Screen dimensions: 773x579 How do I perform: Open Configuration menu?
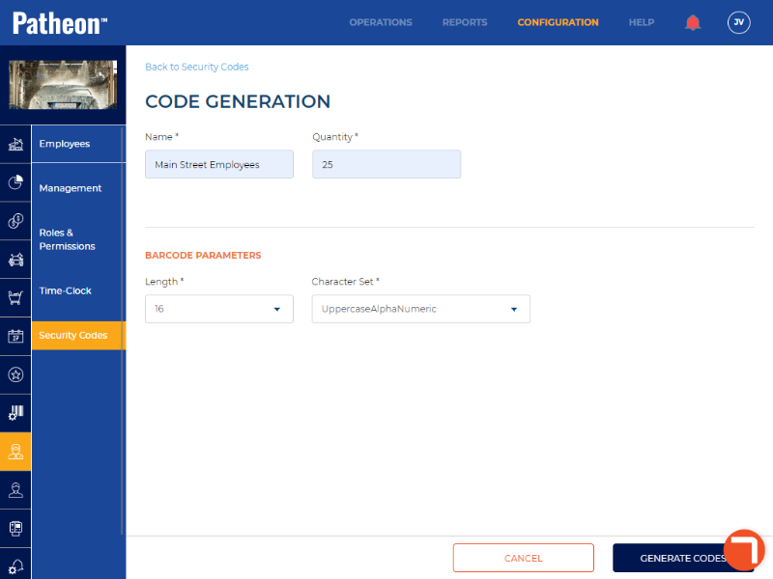click(558, 22)
